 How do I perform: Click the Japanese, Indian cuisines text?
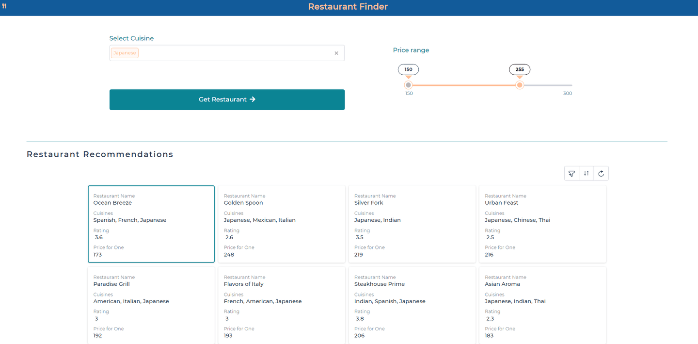(x=378, y=220)
